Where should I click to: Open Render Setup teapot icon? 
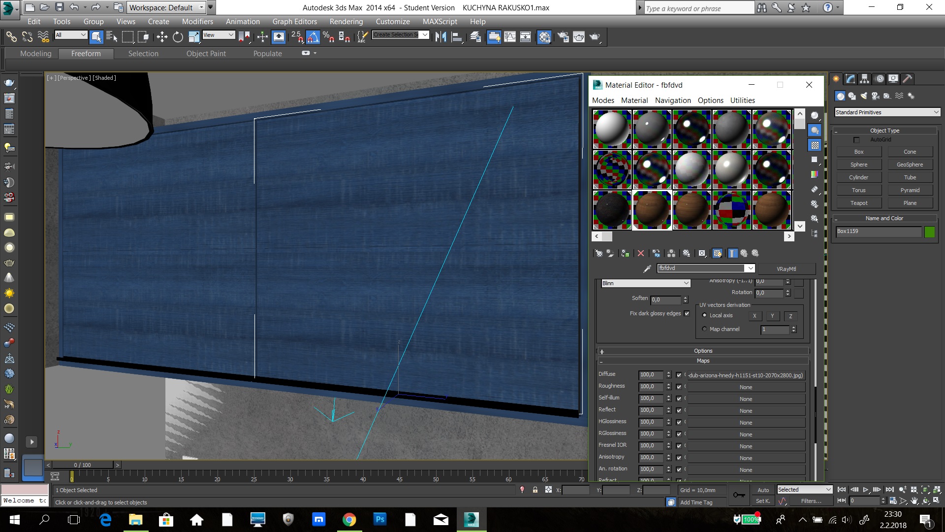[x=563, y=37]
